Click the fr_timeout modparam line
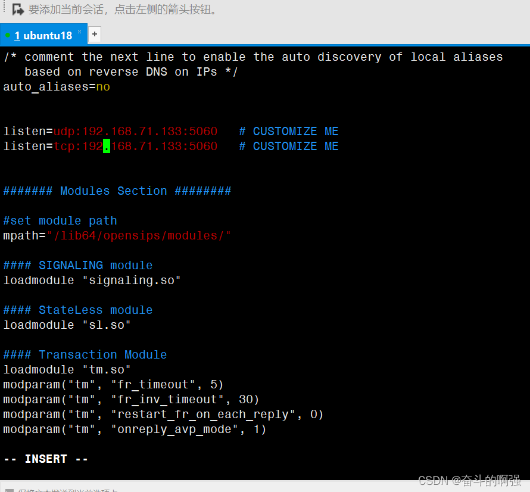Image resolution: width=530 pixels, height=492 pixels. click(113, 384)
